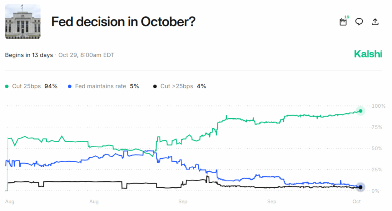Image resolution: width=392 pixels, height=211 pixels.
Task: Click the share upload icon
Action: (x=375, y=22)
